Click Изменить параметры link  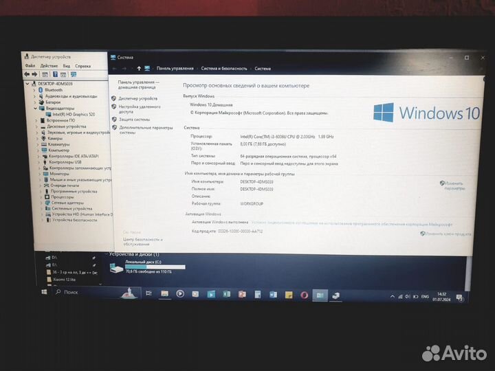454,185
